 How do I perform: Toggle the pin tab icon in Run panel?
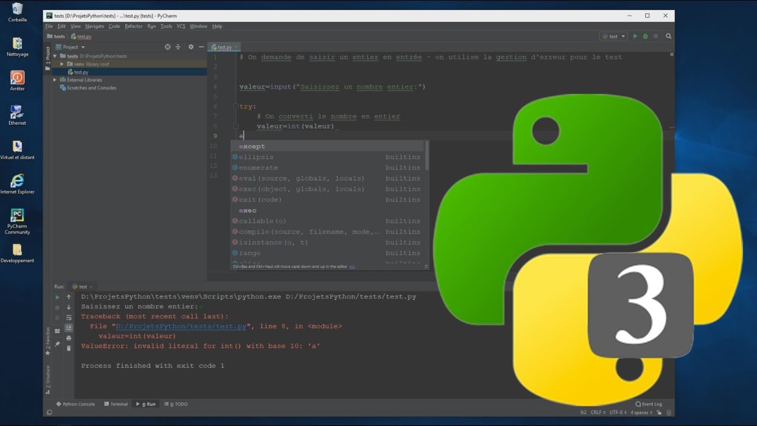pyautogui.click(x=57, y=343)
